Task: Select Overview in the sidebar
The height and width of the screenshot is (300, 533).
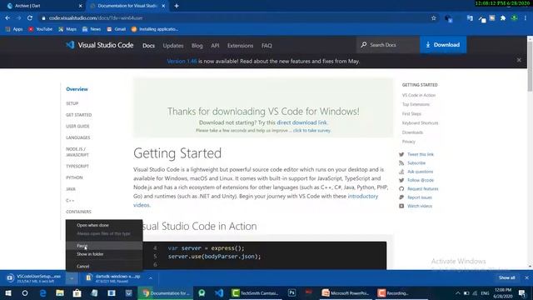Action: (77, 89)
